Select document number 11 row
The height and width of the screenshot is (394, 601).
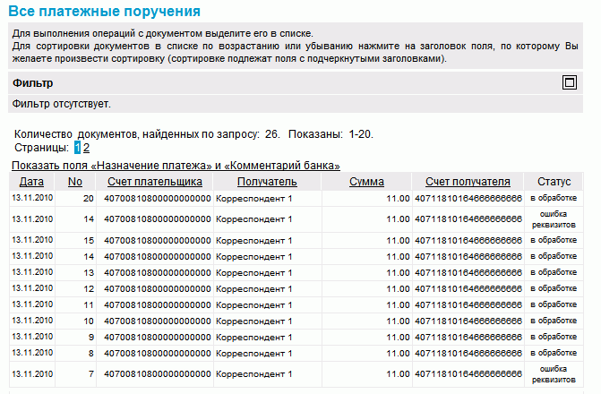(296, 304)
